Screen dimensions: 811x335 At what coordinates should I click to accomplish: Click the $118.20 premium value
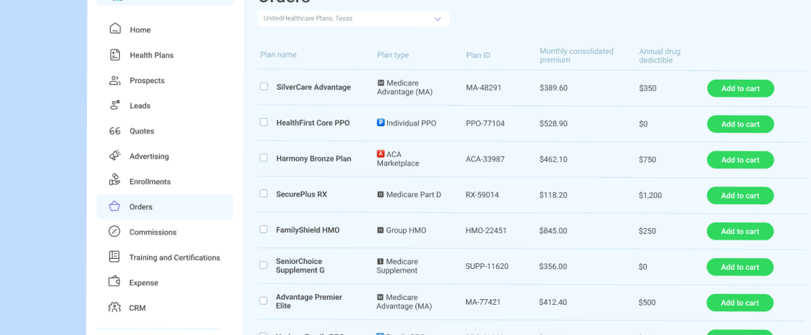553,195
